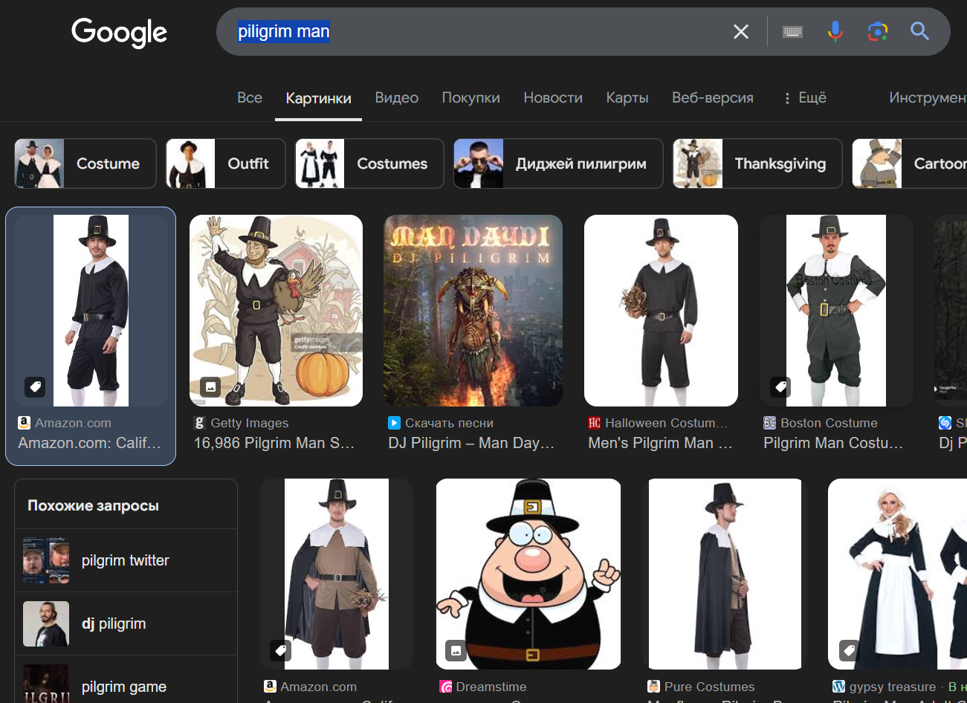The image size is (967, 703).
Task: Apply the Thanksgiving filter chip
Action: point(757,163)
